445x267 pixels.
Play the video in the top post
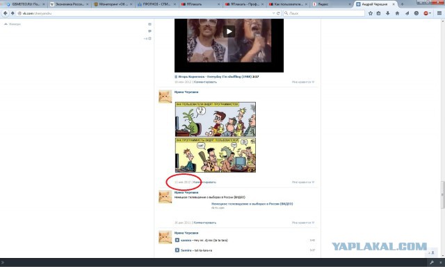[x=229, y=31]
